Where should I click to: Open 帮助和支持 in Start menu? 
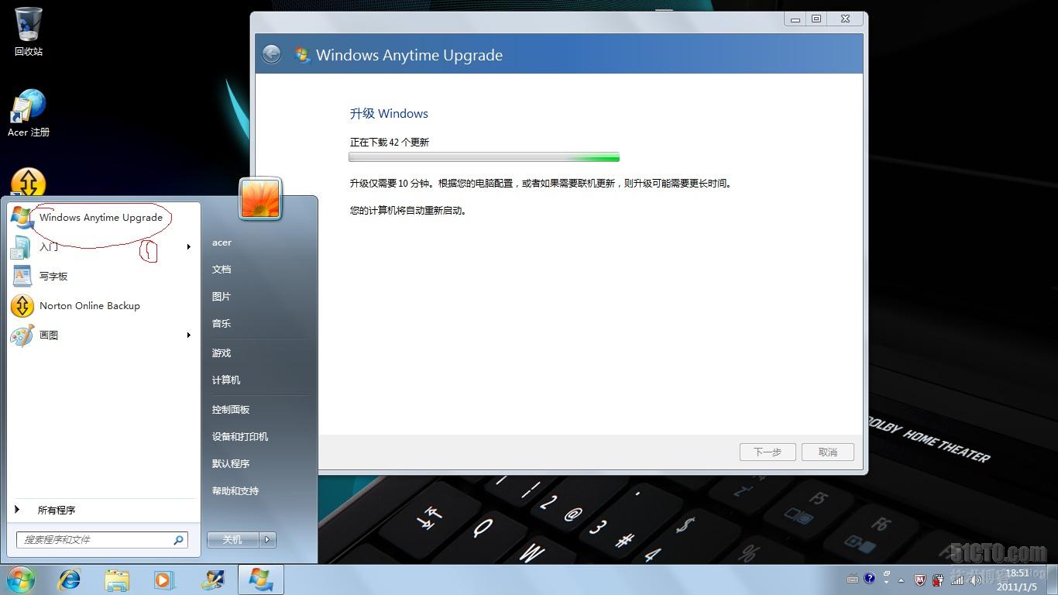(235, 491)
